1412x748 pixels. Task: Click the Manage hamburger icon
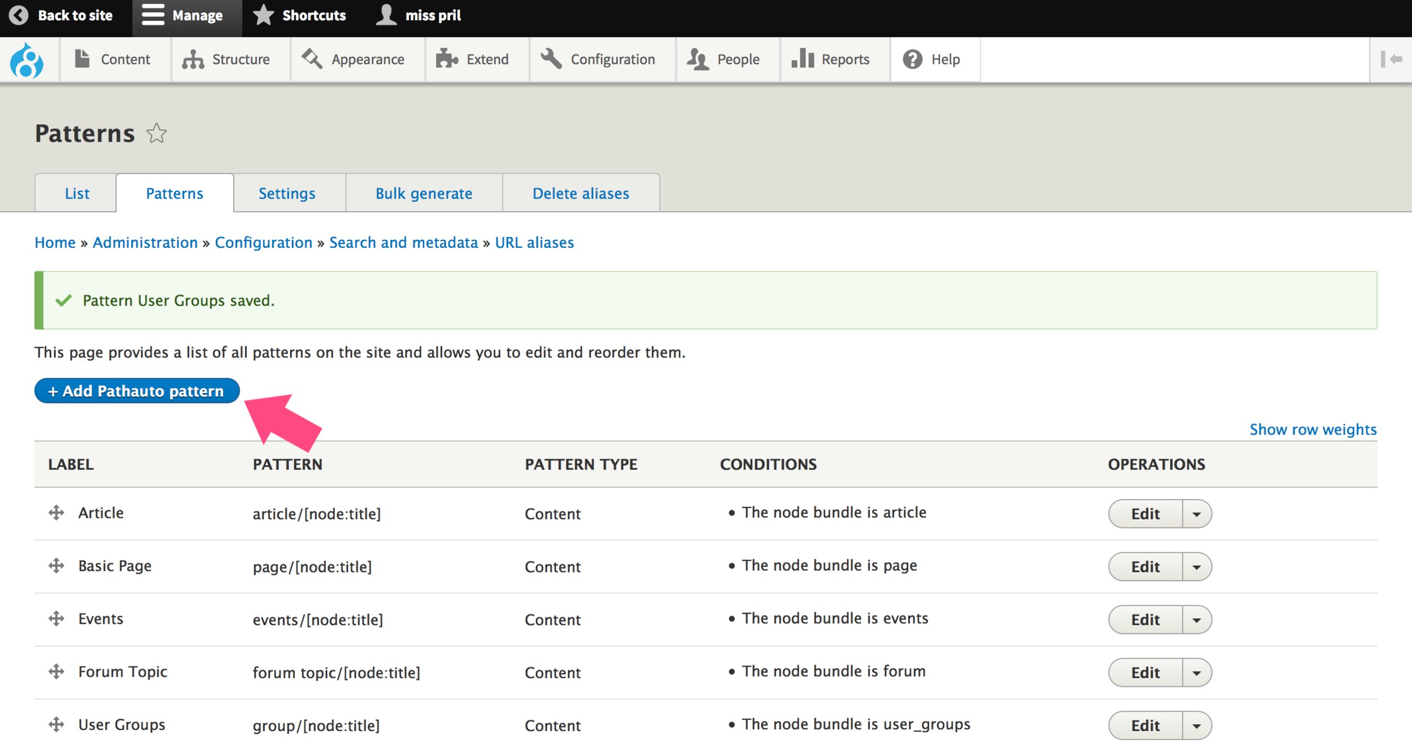click(x=153, y=15)
